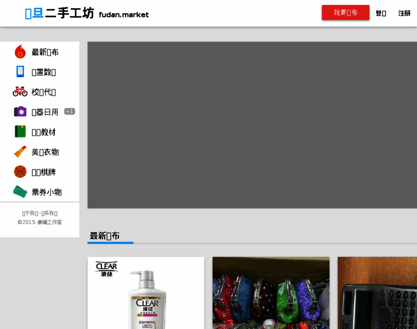Open the calculator product thumbnail
Image resolution: width=417 pixels, height=329 pixels.
pos(377,293)
